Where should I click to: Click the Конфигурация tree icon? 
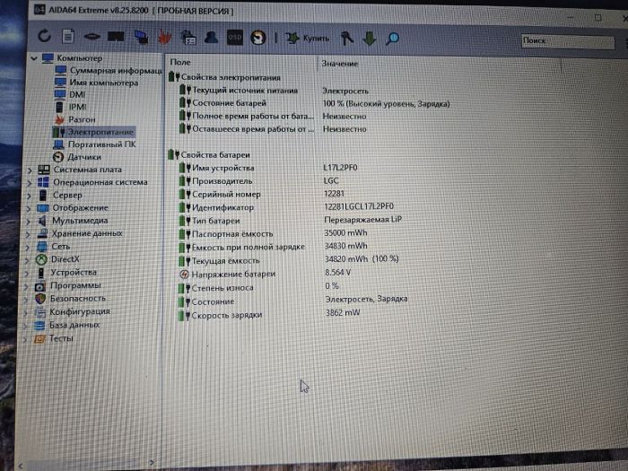pos(39,312)
